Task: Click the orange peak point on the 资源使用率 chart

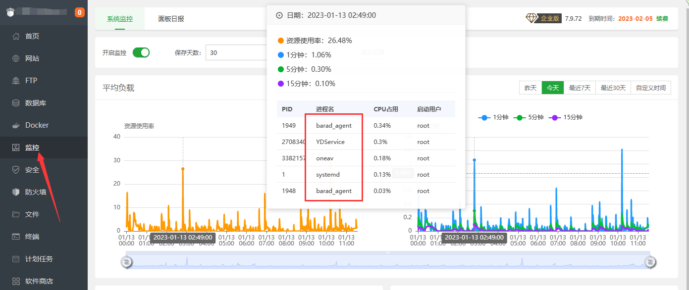Action: (x=183, y=169)
